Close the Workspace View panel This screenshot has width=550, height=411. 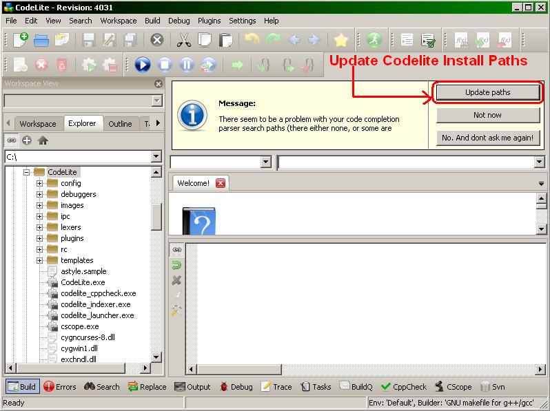pyautogui.click(x=159, y=84)
